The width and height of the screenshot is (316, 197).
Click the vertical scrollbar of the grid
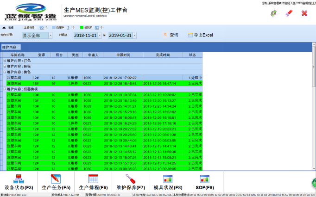314,67
